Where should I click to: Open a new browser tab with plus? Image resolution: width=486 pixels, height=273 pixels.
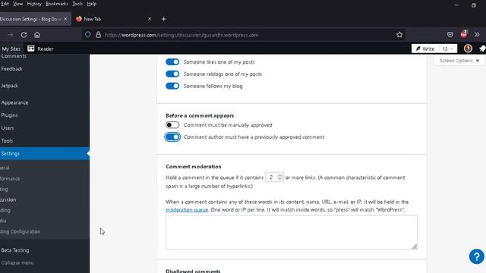tap(164, 19)
